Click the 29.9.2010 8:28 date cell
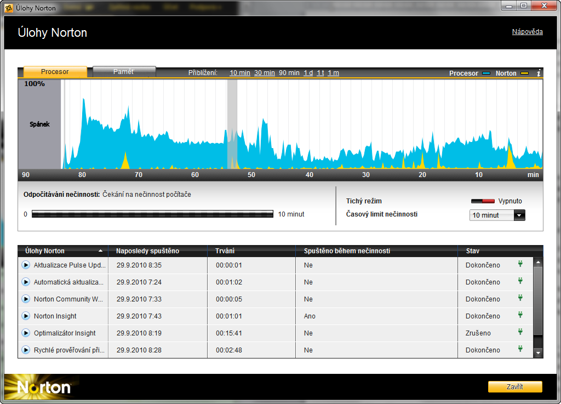The width and height of the screenshot is (561, 404). coord(139,350)
